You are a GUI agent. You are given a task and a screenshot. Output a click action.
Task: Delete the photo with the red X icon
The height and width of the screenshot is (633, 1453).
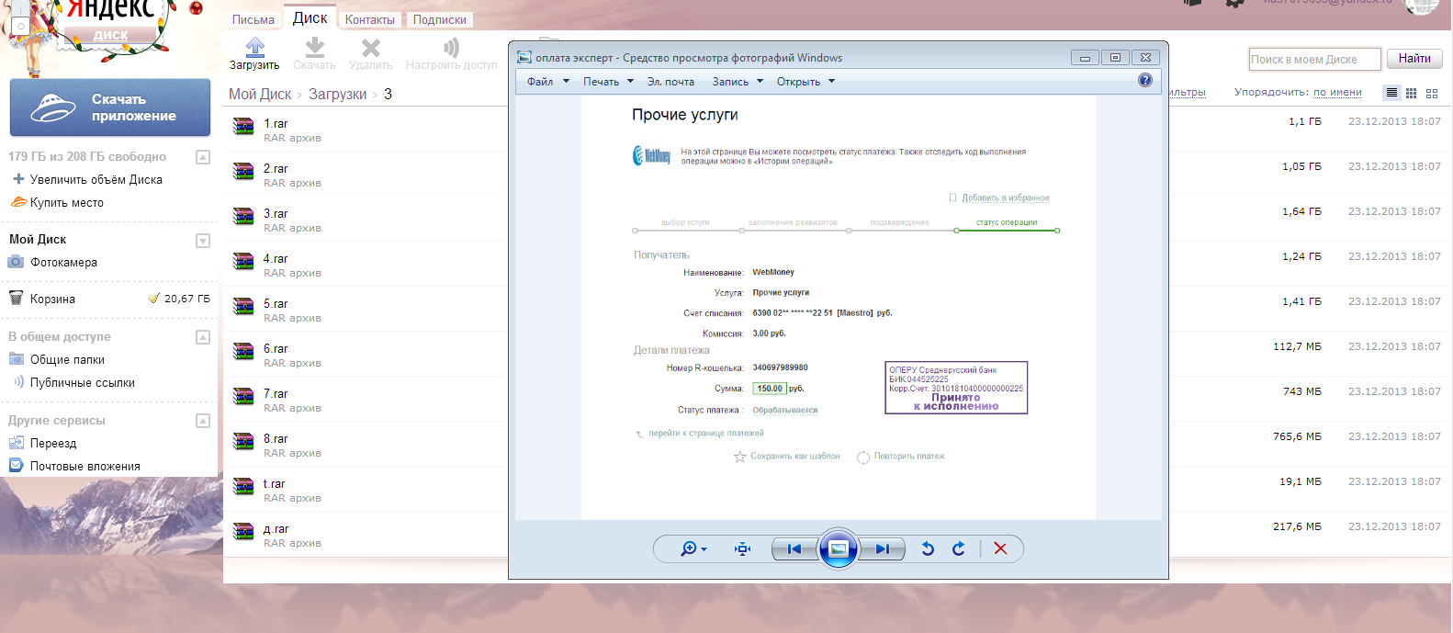coord(1001,548)
